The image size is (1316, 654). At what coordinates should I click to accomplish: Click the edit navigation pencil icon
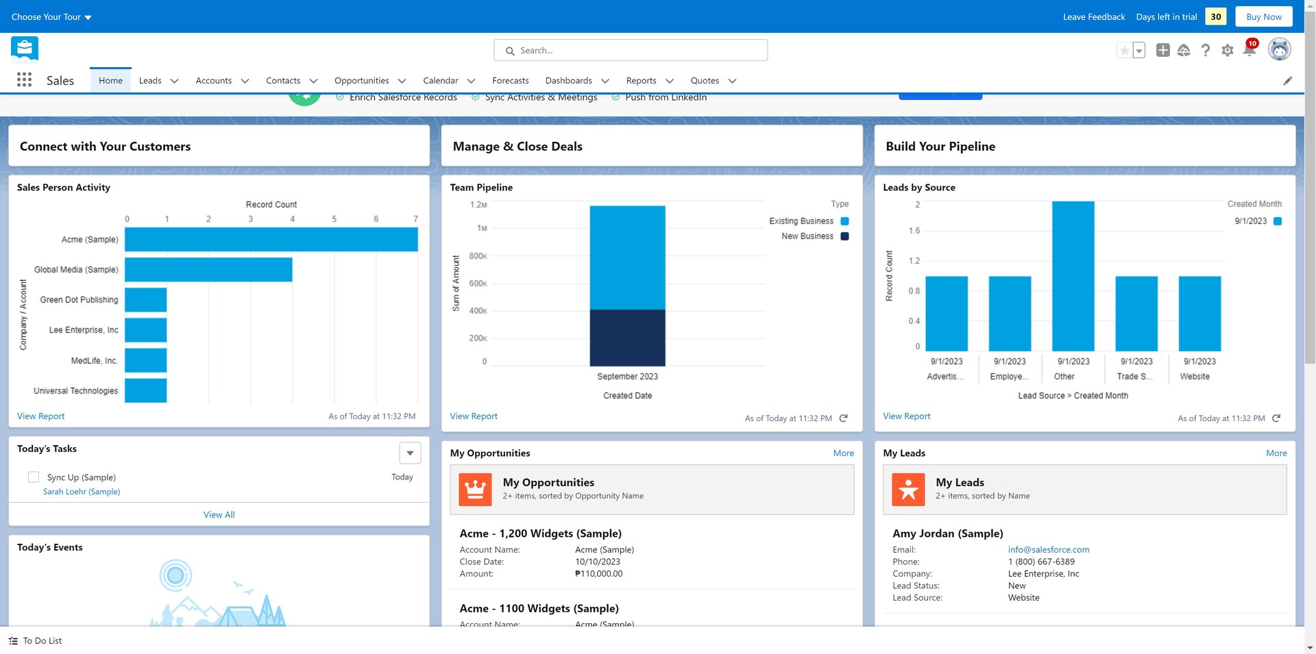[x=1287, y=81]
